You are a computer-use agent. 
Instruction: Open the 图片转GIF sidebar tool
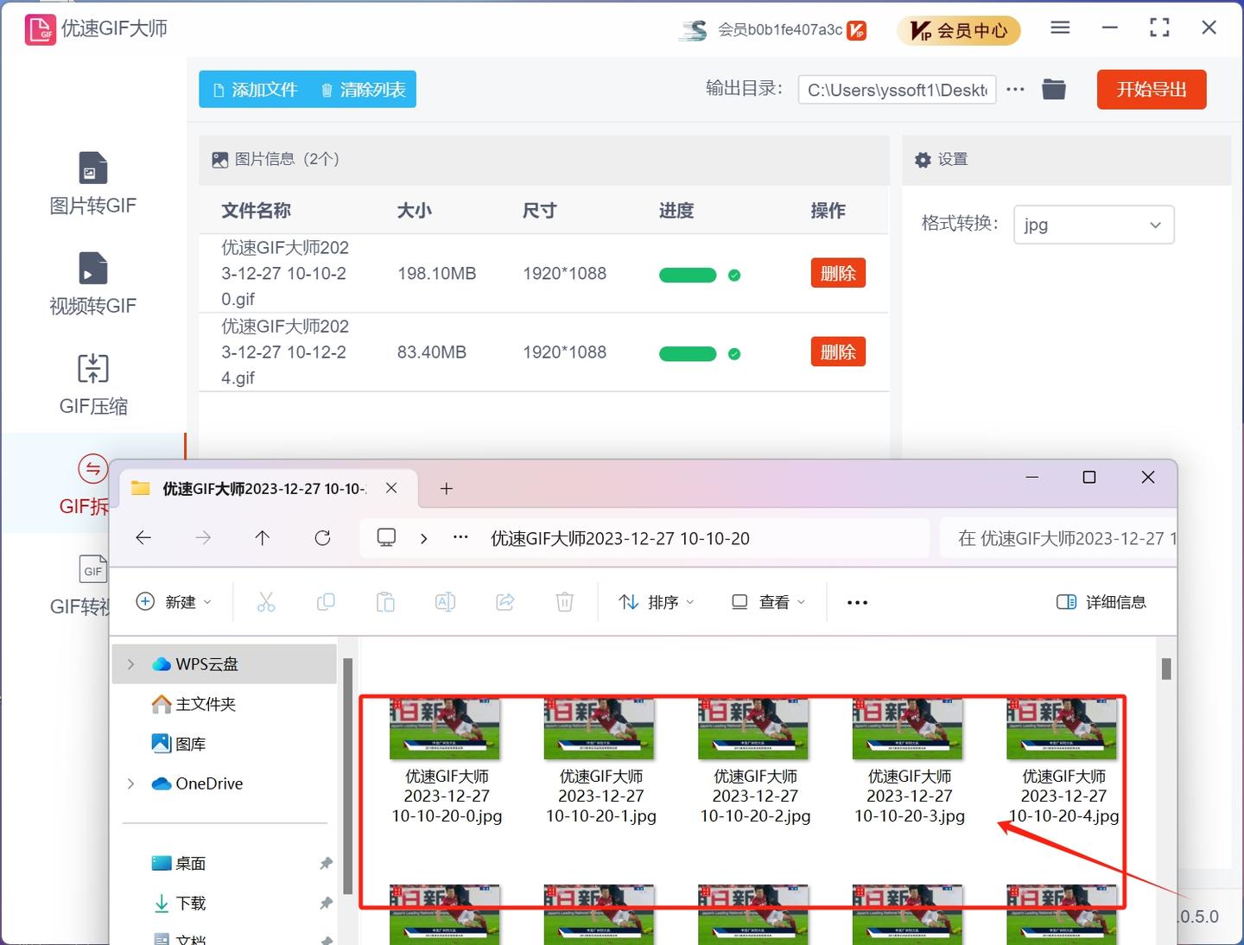tap(92, 183)
